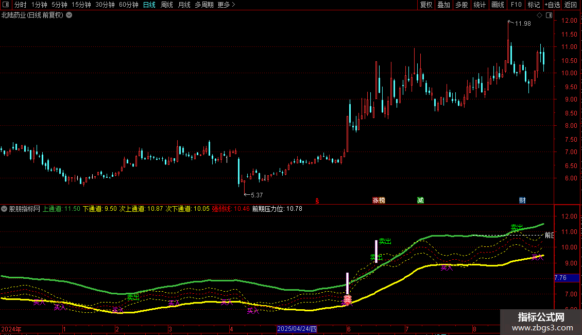Click the red $ marker on timeline
This screenshot has width=582, height=335.
point(317,201)
